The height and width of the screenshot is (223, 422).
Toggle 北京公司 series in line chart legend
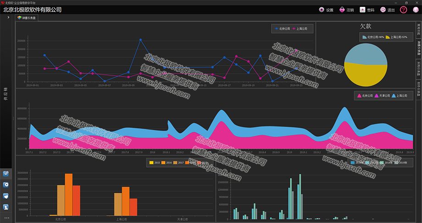coord(282,28)
